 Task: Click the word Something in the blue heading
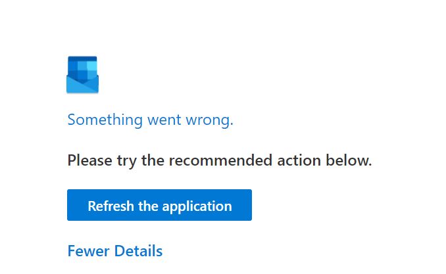click(x=105, y=120)
